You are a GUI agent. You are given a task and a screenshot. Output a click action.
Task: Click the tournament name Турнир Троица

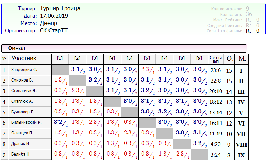60,9
